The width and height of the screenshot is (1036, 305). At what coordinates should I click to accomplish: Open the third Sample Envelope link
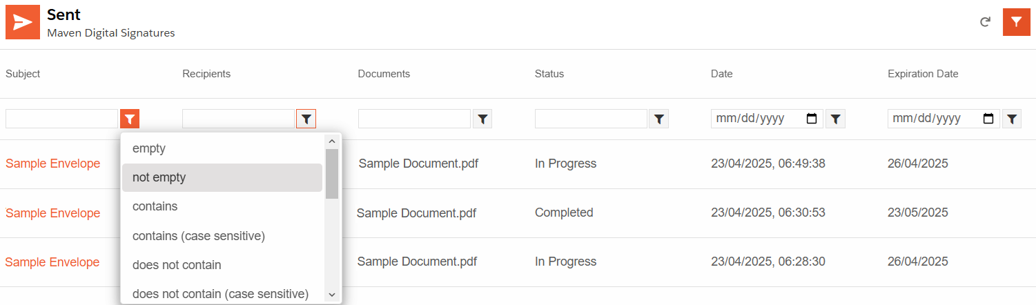point(52,262)
